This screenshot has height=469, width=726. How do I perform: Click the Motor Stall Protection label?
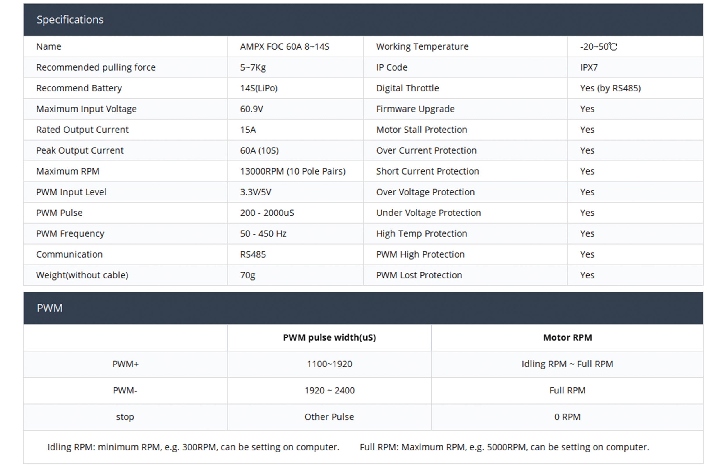(x=421, y=130)
